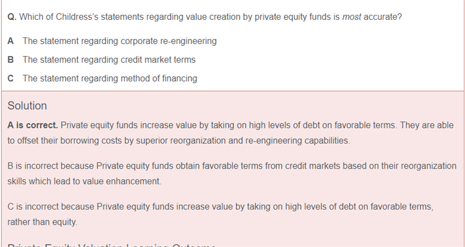Select answer option B letter
Image resolution: width=465 pixels, height=247 pixels.
pos(10,60)
